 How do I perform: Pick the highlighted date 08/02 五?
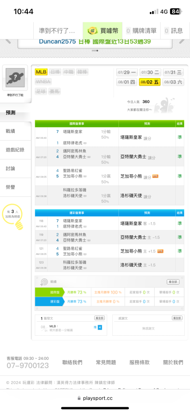(x=150, y=82)
